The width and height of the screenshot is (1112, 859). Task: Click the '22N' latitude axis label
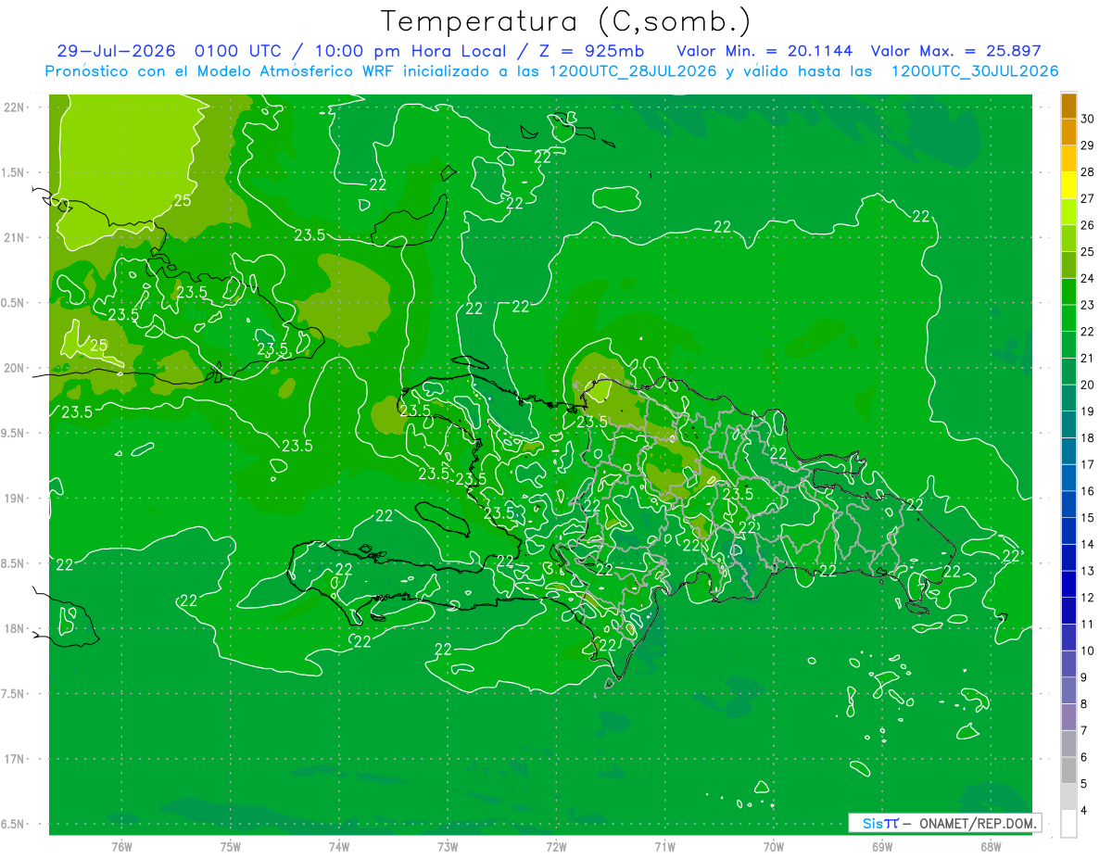pos(16,107)
